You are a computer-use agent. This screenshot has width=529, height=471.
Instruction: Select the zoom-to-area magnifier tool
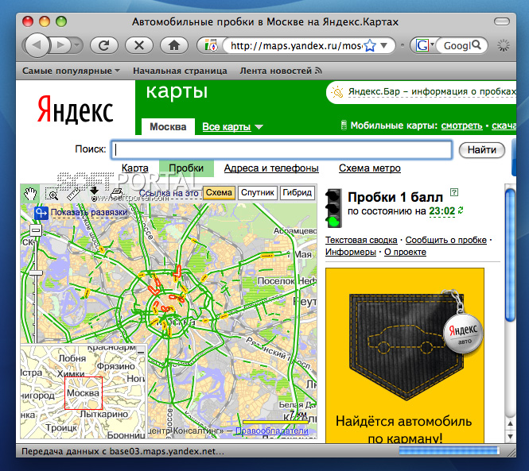pos(52,195)
